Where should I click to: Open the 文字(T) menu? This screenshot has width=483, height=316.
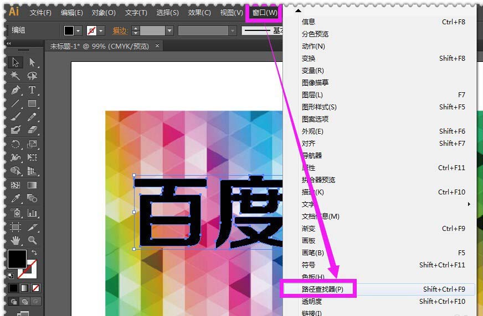point(136,13)
